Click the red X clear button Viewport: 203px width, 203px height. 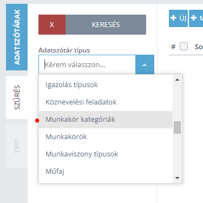(x=52, y=24)
